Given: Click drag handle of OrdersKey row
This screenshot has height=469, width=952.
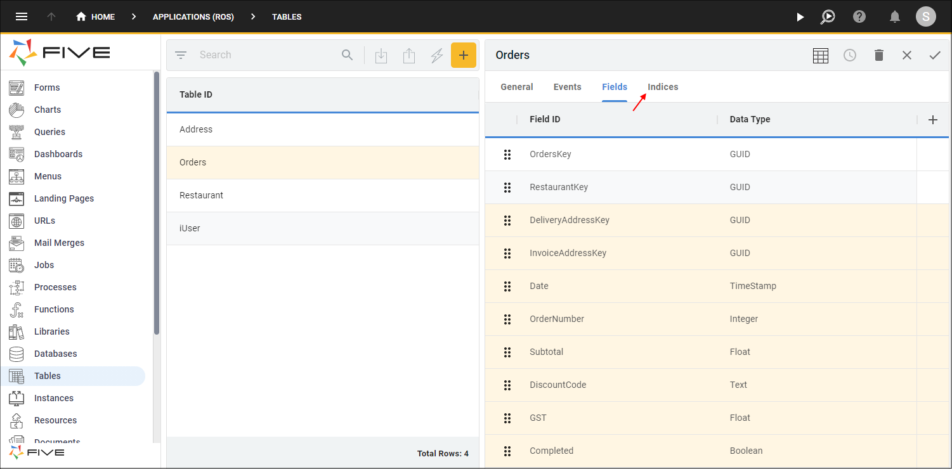Looking at the screenshot, I should tap(507, 154).
